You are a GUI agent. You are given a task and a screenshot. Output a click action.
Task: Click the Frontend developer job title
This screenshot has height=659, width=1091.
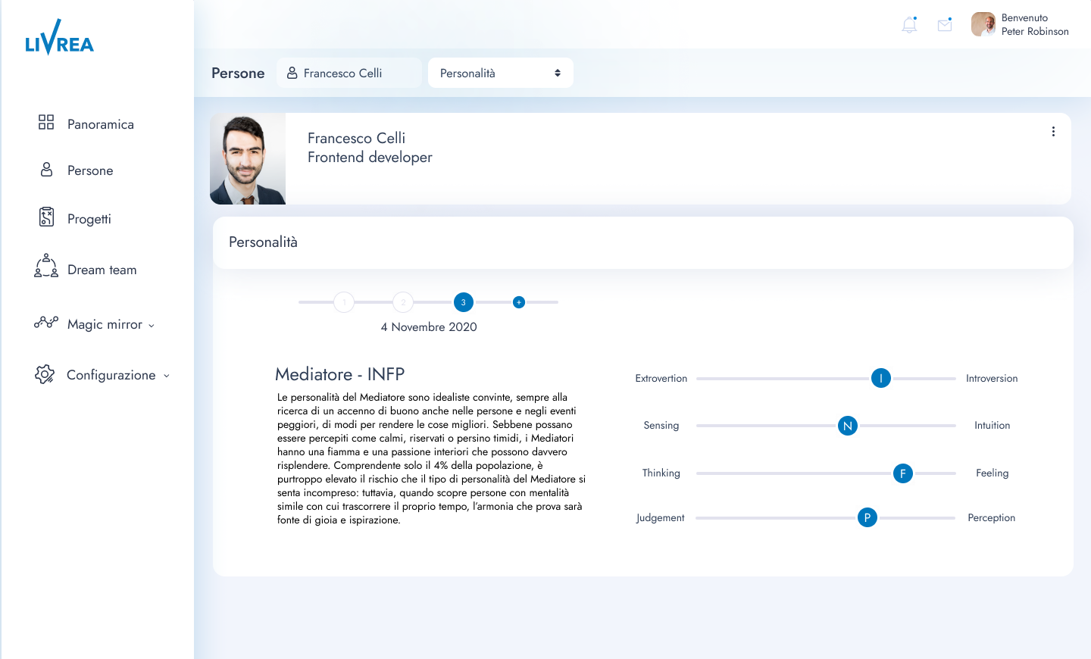pos(370,157)
